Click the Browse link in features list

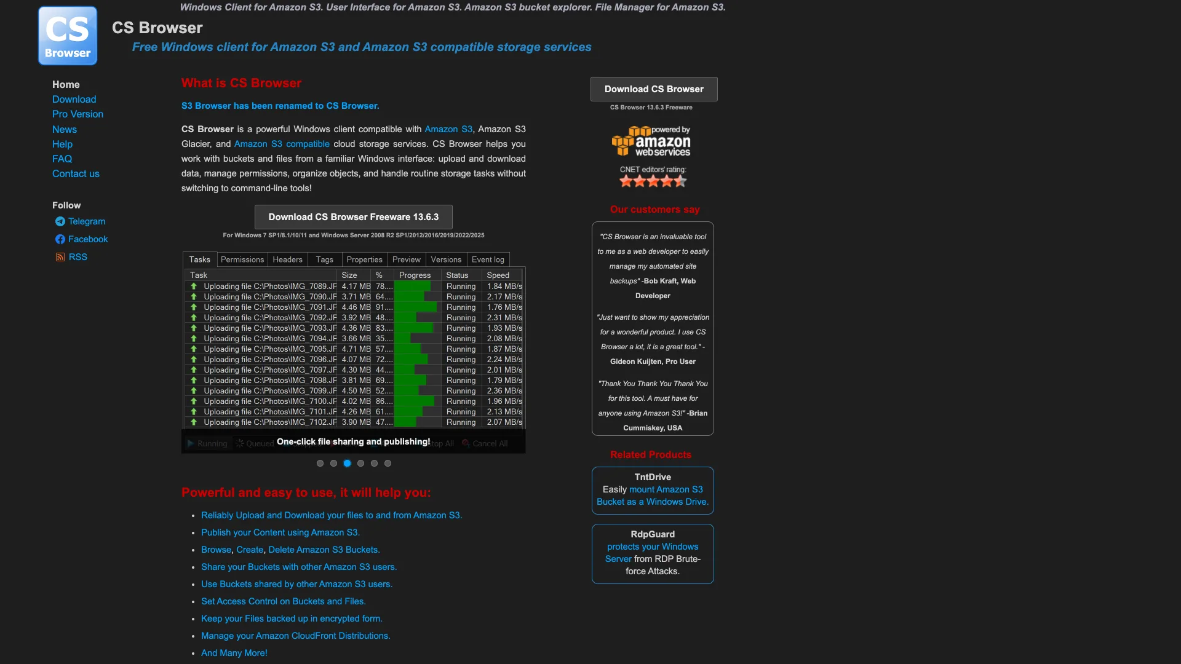(x=216, y=550)
